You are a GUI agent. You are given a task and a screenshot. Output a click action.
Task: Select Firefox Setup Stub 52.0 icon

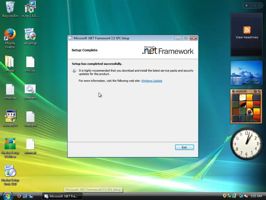point(10,175)
